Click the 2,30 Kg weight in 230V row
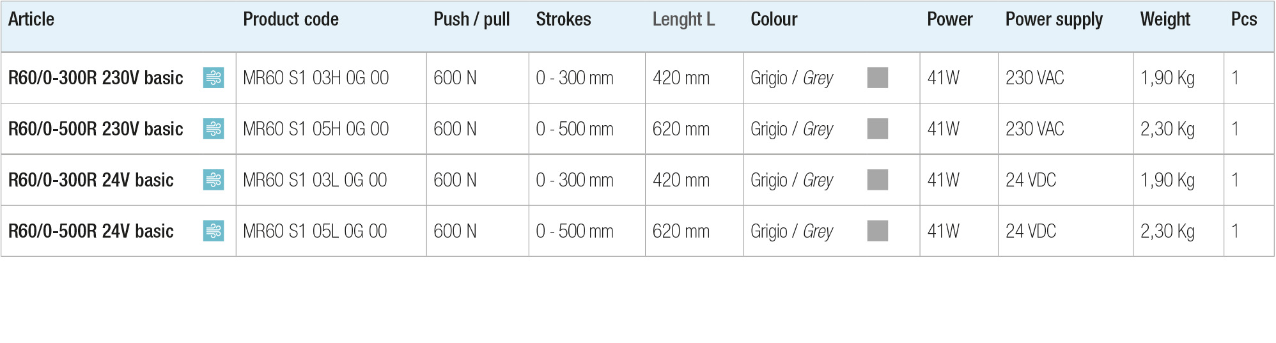The height and width of the screenshot is (343, 1276). click(1167, 130)
